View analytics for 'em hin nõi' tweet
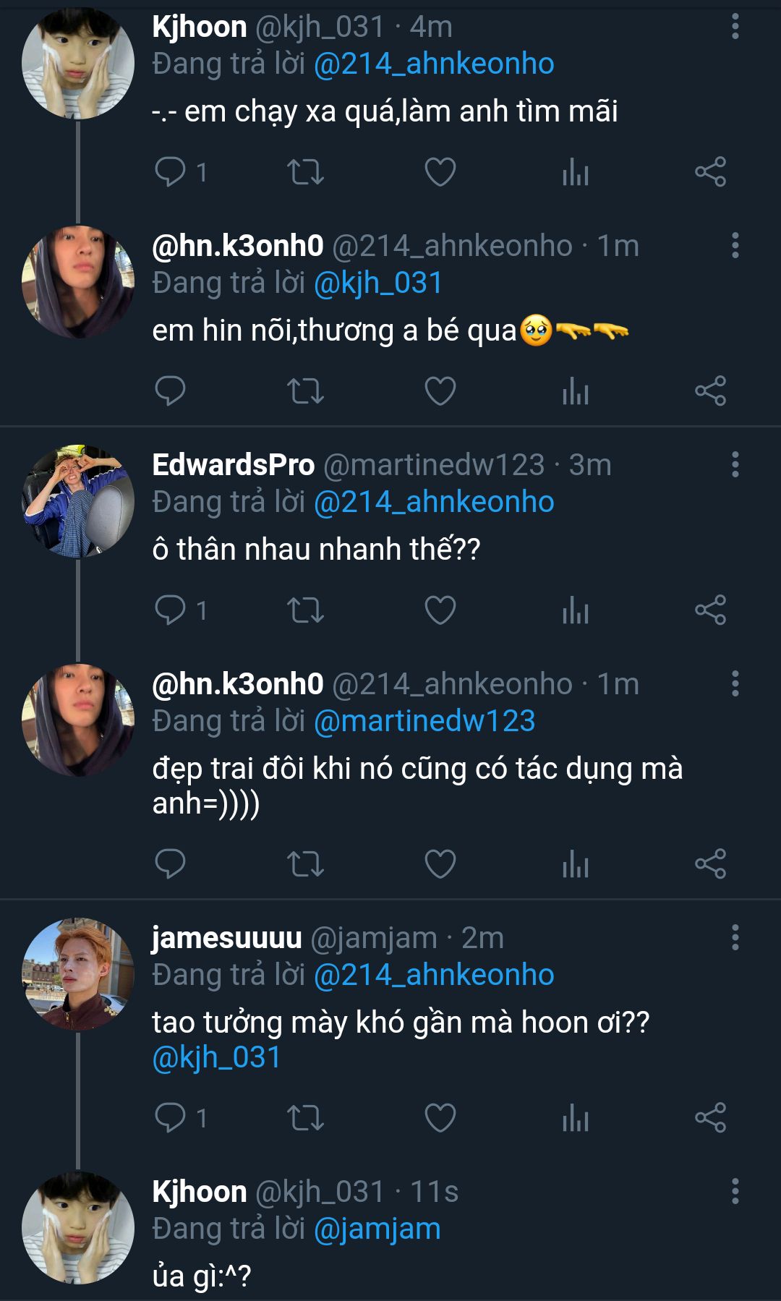Viewport: 781px width, 1301px height. (x=576, y=391)
